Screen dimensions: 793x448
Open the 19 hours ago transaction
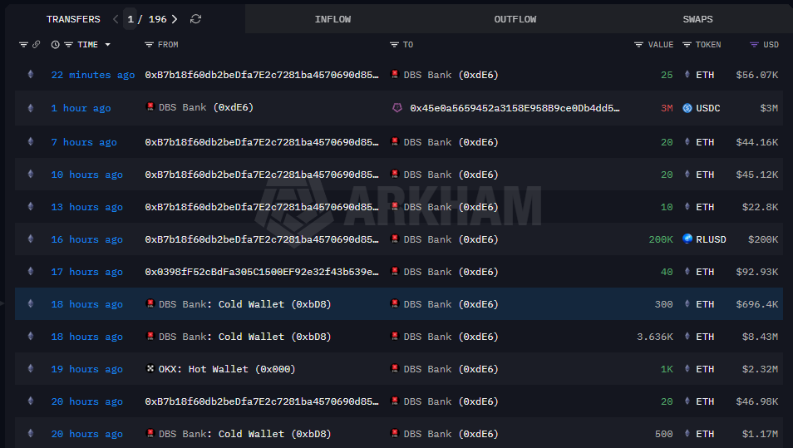87,369
